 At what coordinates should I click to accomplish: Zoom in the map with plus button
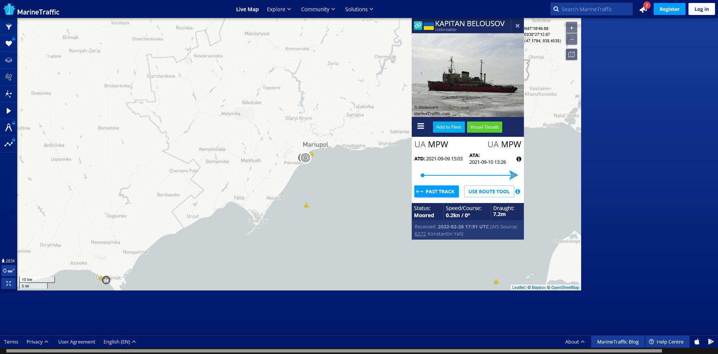[x=571, y=28]
